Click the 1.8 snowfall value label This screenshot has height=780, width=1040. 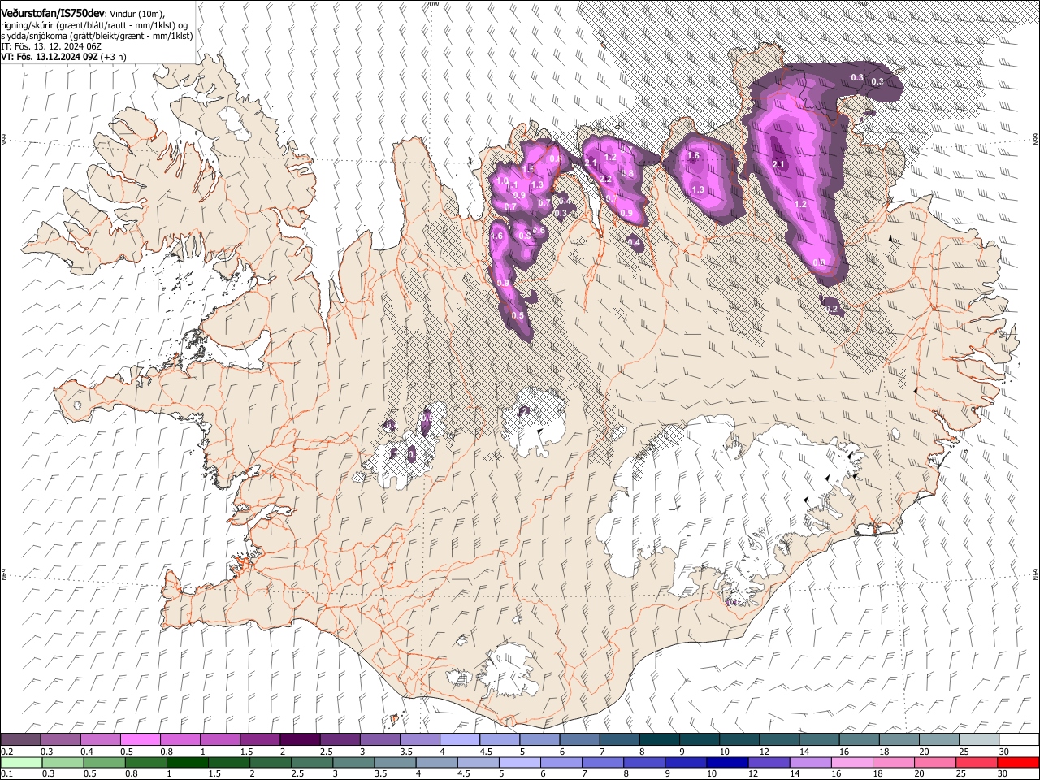[x=693, y=156]
